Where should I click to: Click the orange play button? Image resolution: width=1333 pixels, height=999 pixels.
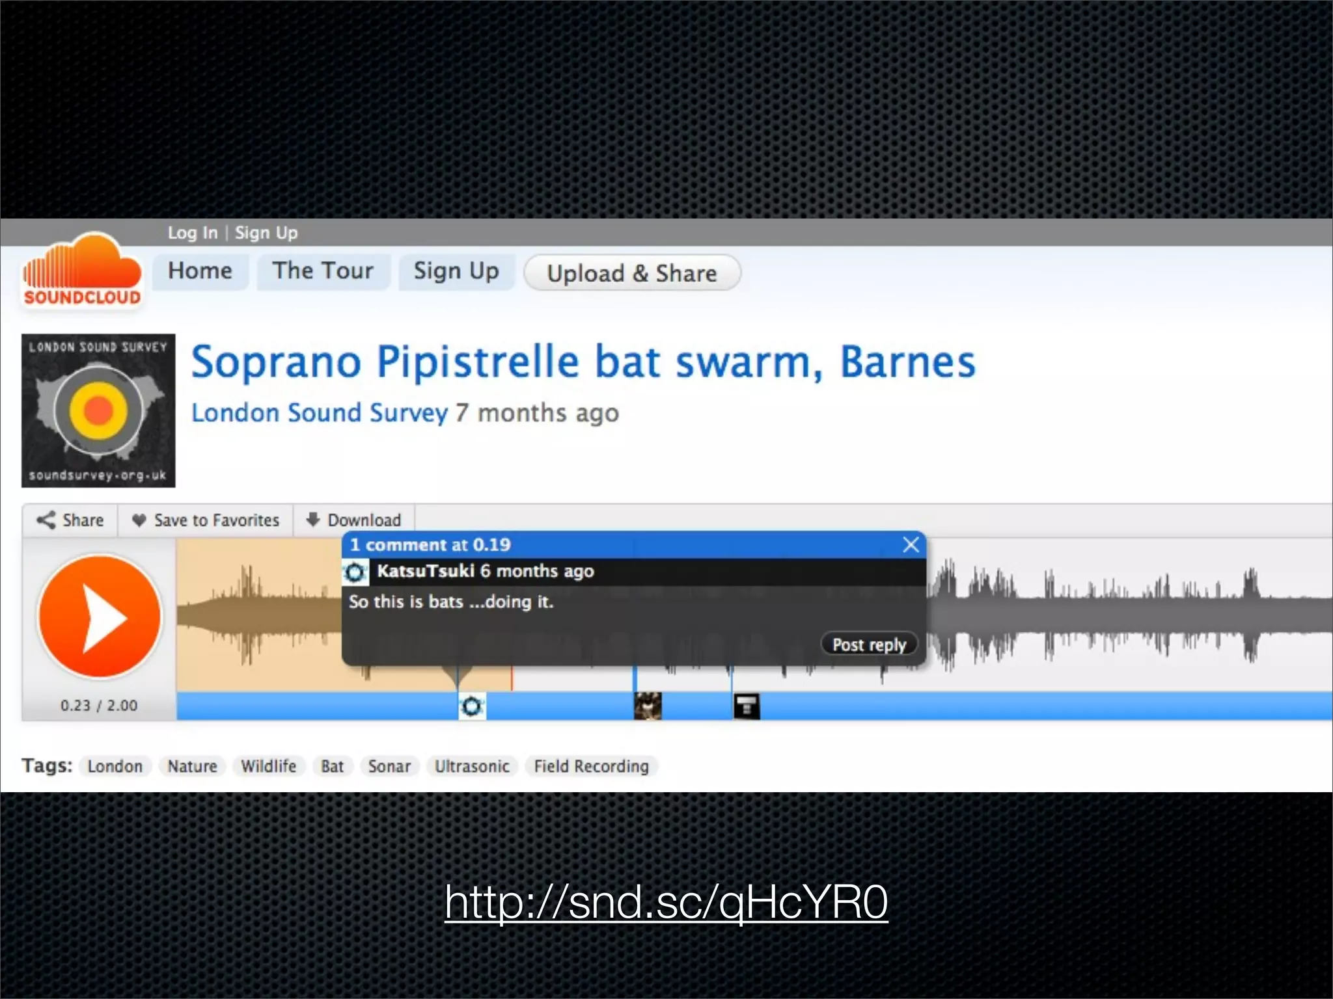click(x=100, y=617)
